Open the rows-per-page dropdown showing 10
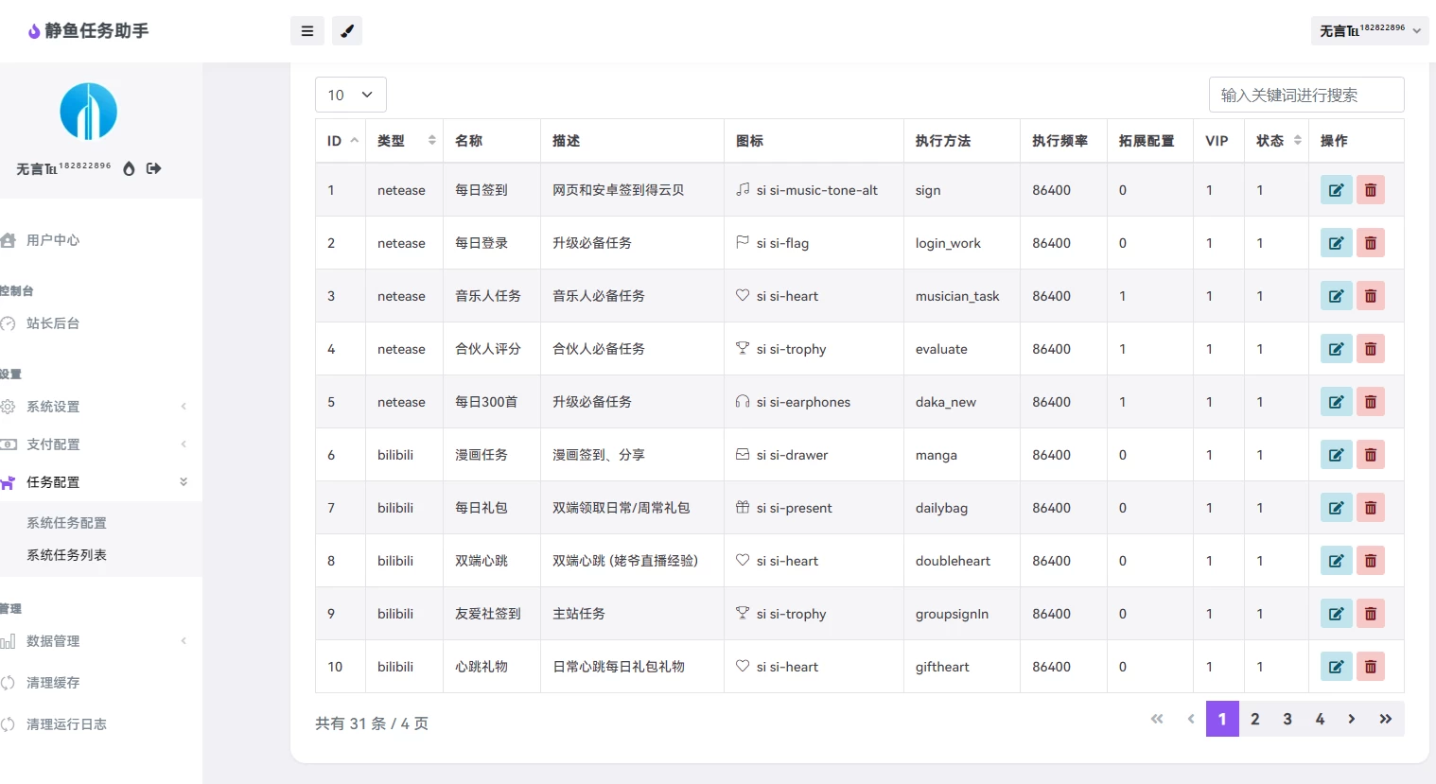The width and height of the screenshot is (1436, 784). coord(350,95)
